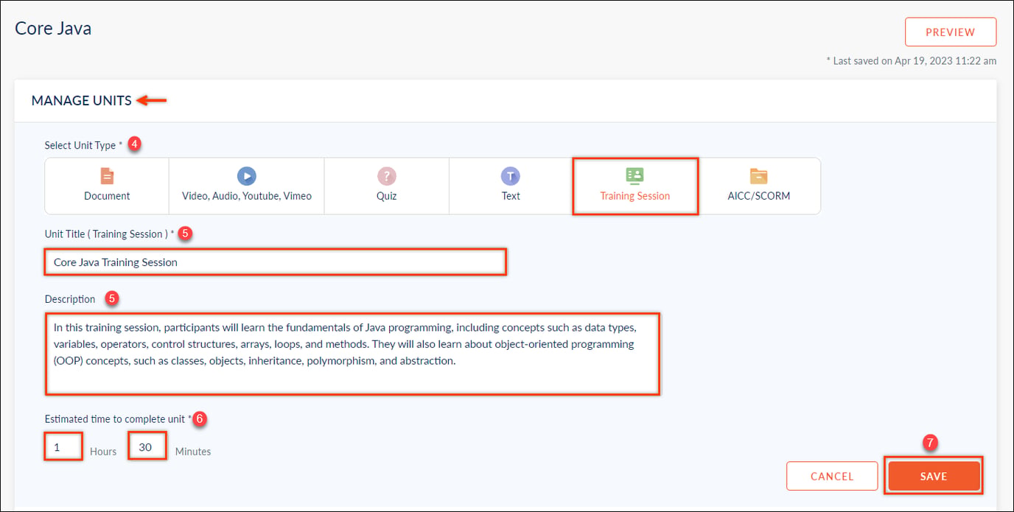Click the Estimated time to complete unit label

[x=118, y=419]
